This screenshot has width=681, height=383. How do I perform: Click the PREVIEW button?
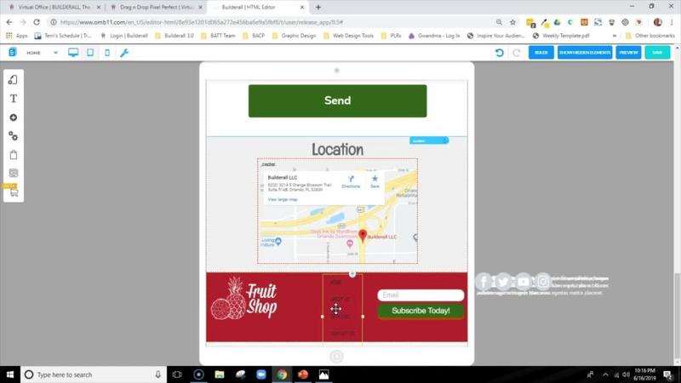(628, 53)
